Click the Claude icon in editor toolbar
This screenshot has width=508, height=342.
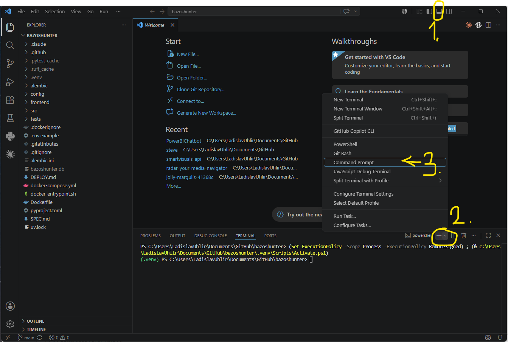(x=469, y=25)
